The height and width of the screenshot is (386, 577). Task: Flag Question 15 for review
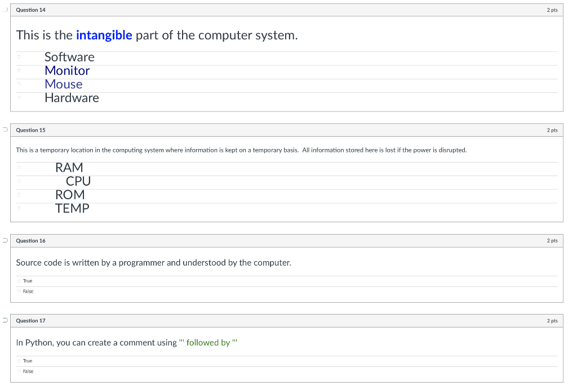(5, 130)
